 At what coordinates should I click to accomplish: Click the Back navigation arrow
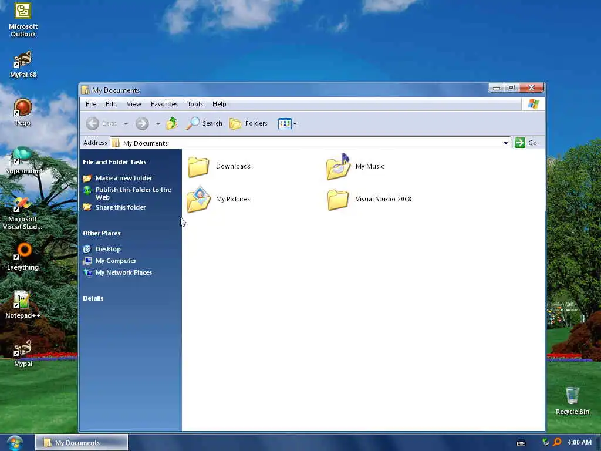[92, 123]
